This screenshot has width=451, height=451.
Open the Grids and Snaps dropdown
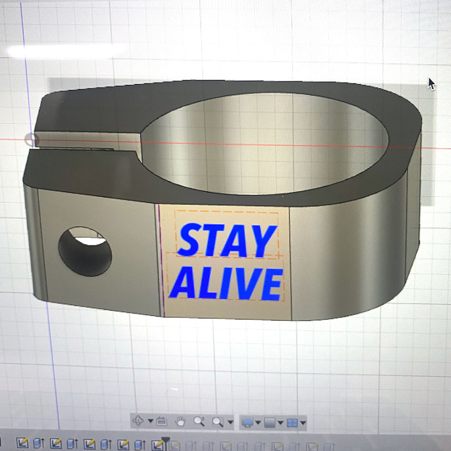280,421
